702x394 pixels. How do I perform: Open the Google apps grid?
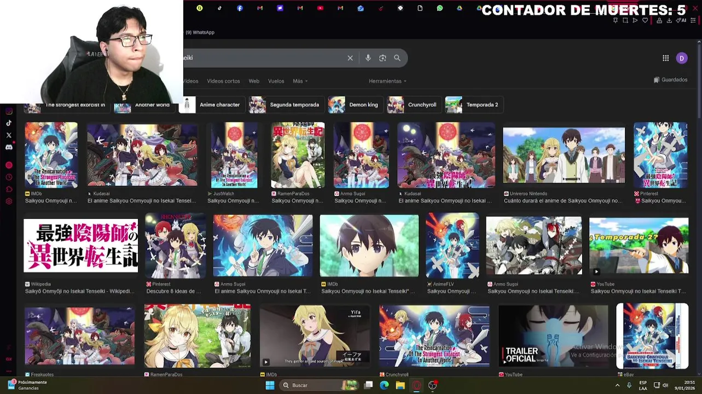tap(666, 58)
